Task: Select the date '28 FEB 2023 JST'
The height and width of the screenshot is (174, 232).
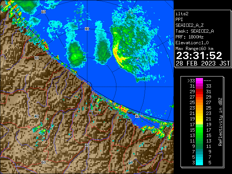Action: pyautogui.click(x=203, y=63)
